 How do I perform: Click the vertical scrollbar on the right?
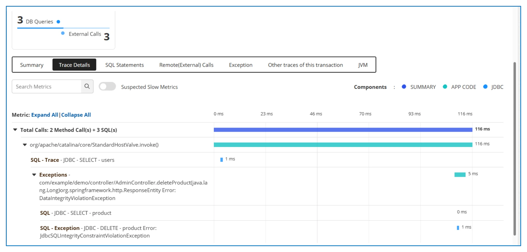pyautogui.click(x=515, y=148)
